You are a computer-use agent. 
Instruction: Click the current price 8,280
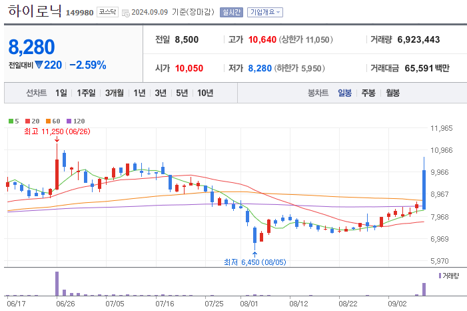point(31,47)
